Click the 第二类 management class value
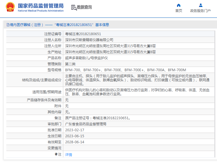 (x=70, y=64)
